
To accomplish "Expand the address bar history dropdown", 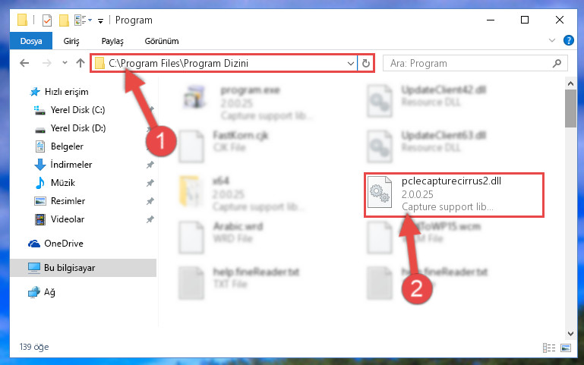I will tap(350, 64).
